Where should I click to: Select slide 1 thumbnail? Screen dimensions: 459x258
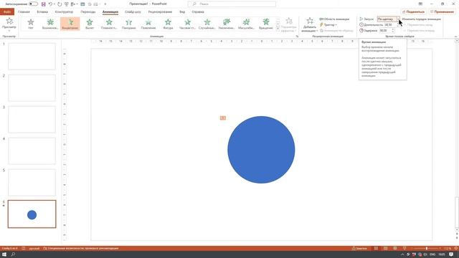click(32, 56)
